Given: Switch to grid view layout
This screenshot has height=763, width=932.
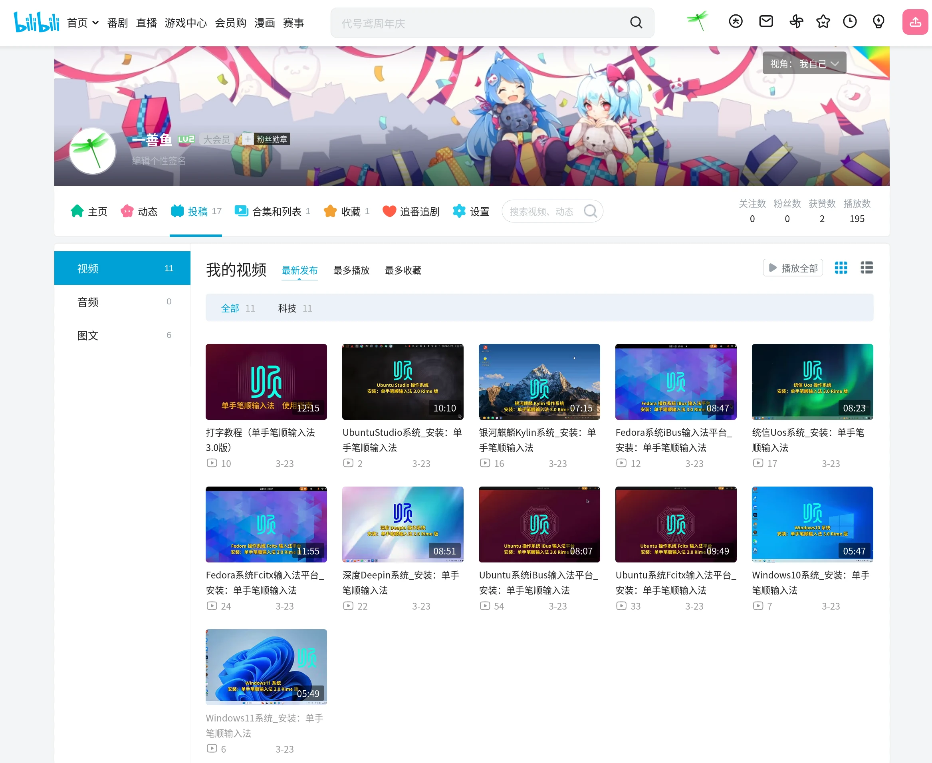Looking at the screenshot, I should pyautogui.click(x=841, y=268).
